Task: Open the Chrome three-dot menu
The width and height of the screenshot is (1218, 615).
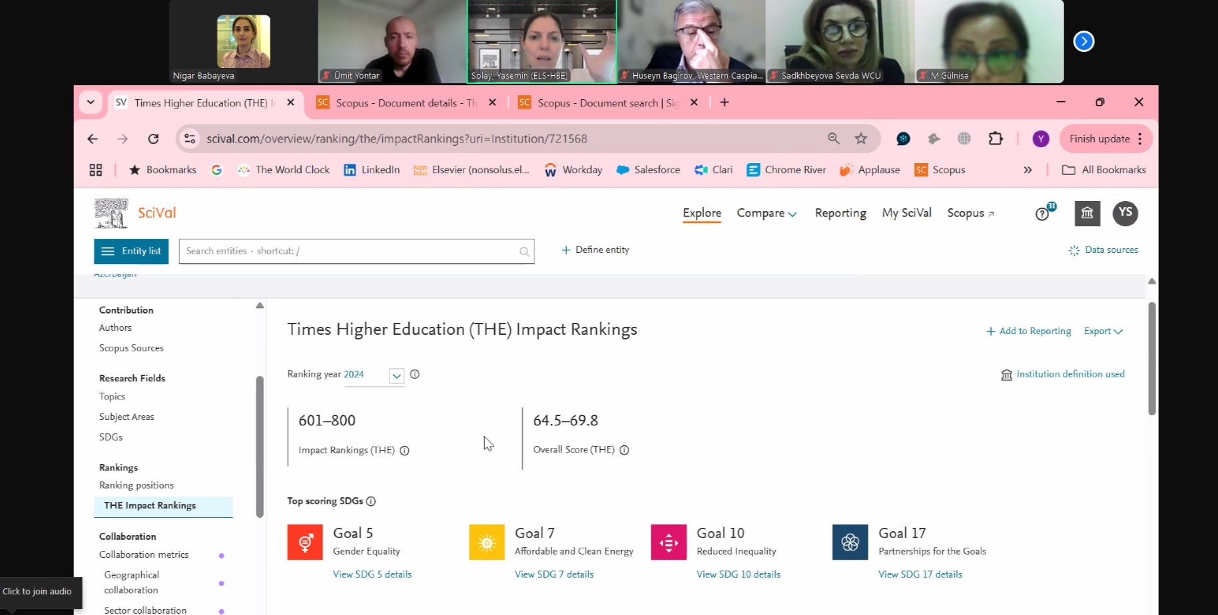Action: click(x=1140, y=138)
